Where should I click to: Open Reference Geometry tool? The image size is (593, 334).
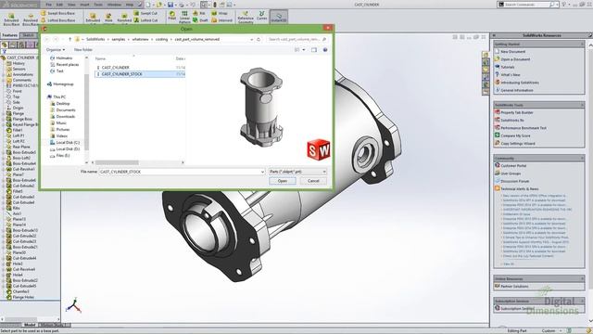[x=246, y=18]
